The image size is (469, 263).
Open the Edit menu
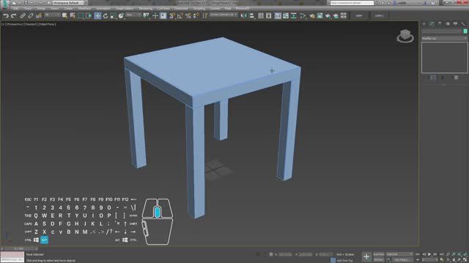point(15,8)
